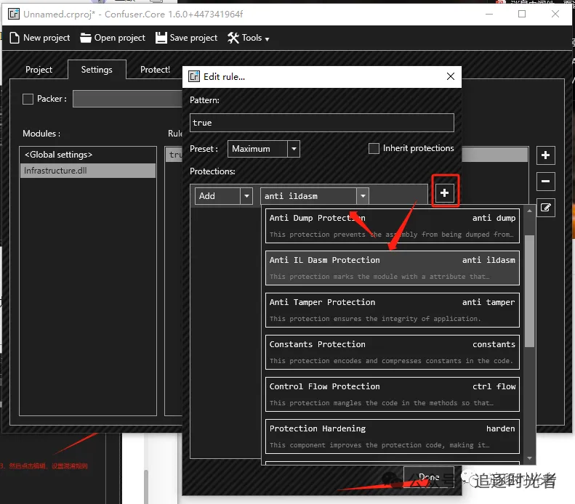Image resolution: width=575 pixels, height=504 pixels.
Task: Switch to the Protect! tab
Action: click(155, 70)
